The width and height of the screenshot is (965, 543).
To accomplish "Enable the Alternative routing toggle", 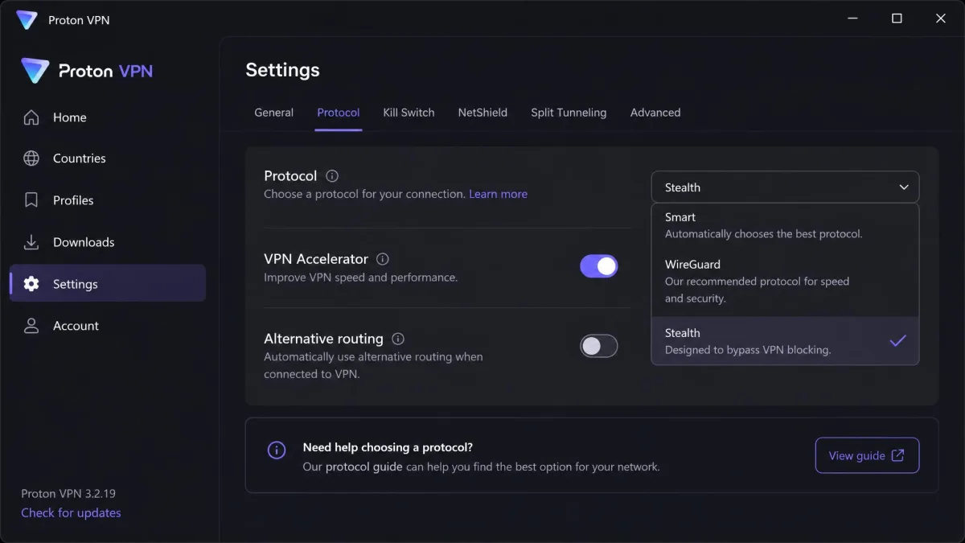I will click(x=599, y=346).
